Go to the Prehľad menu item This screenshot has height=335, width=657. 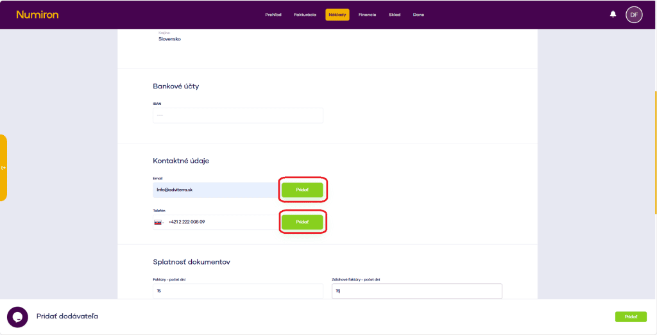[x=273, y=15]
